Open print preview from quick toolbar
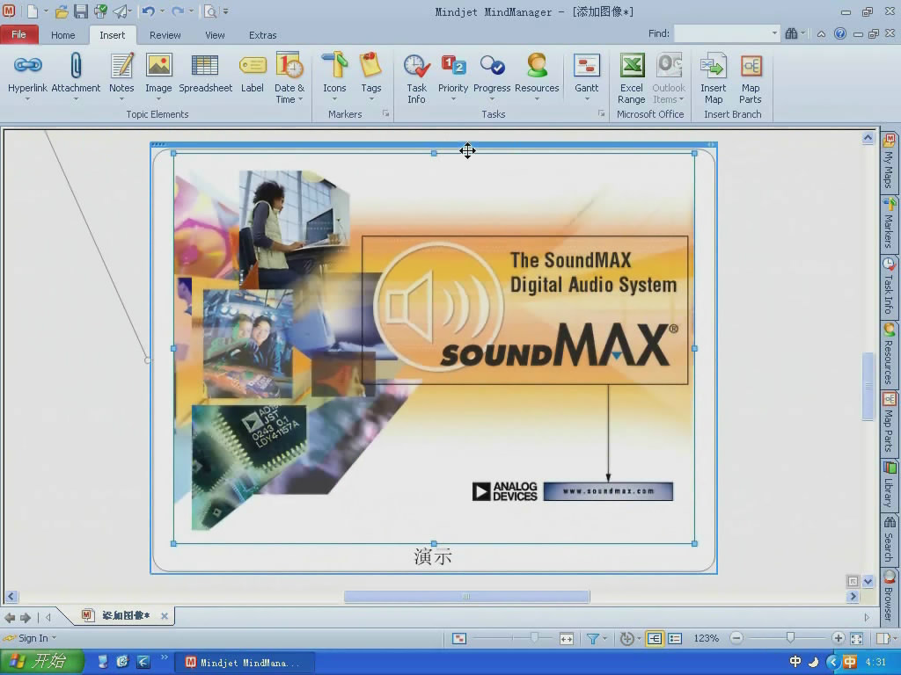This screenshot has width=901, height=675. pyautogui.click(x=211, y=11)
